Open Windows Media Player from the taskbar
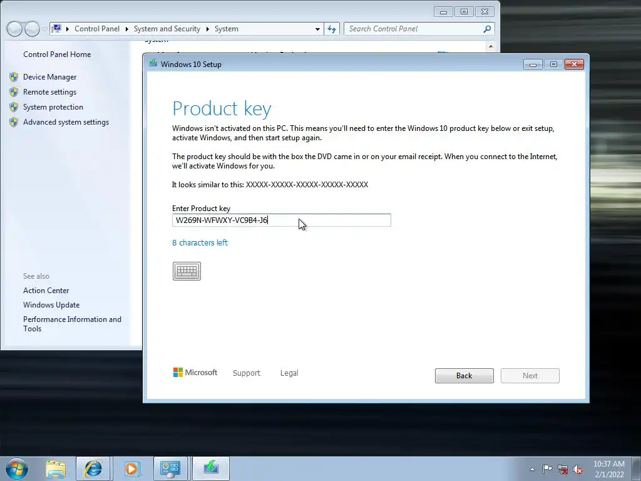The image size is (641, 481). [x=131, y=468]
